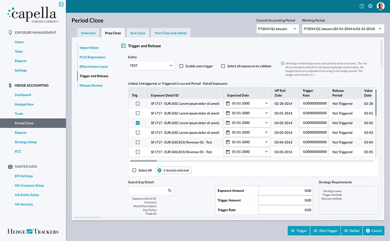The image size is (390, 241).
Task: Expand Expected Date dropdown in 03-04-2014 row
Action: [266, 142]
